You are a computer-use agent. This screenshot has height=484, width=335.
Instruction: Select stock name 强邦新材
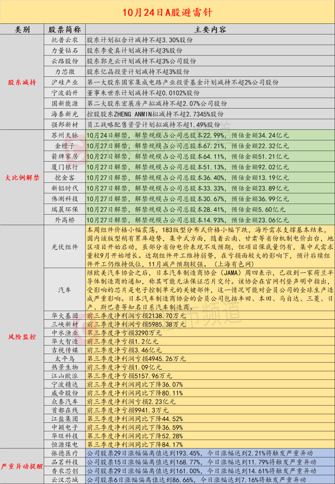(65, 125)
